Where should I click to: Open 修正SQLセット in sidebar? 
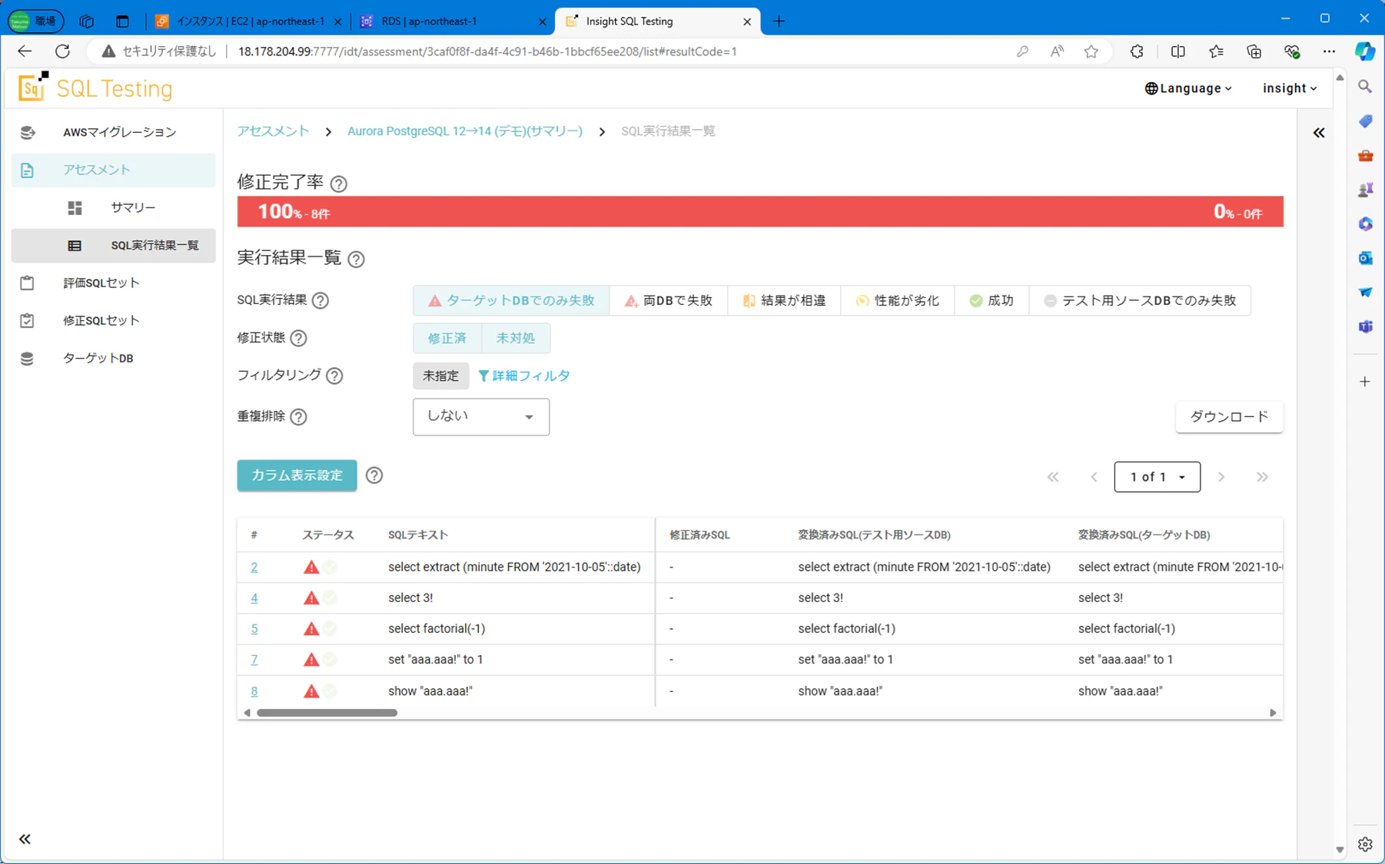(113, 320)
